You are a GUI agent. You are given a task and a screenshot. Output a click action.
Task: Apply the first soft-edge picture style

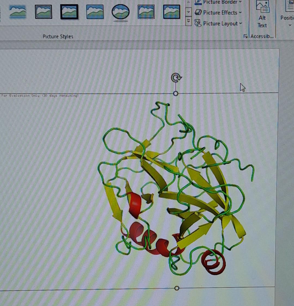click(x=17, y=12)
